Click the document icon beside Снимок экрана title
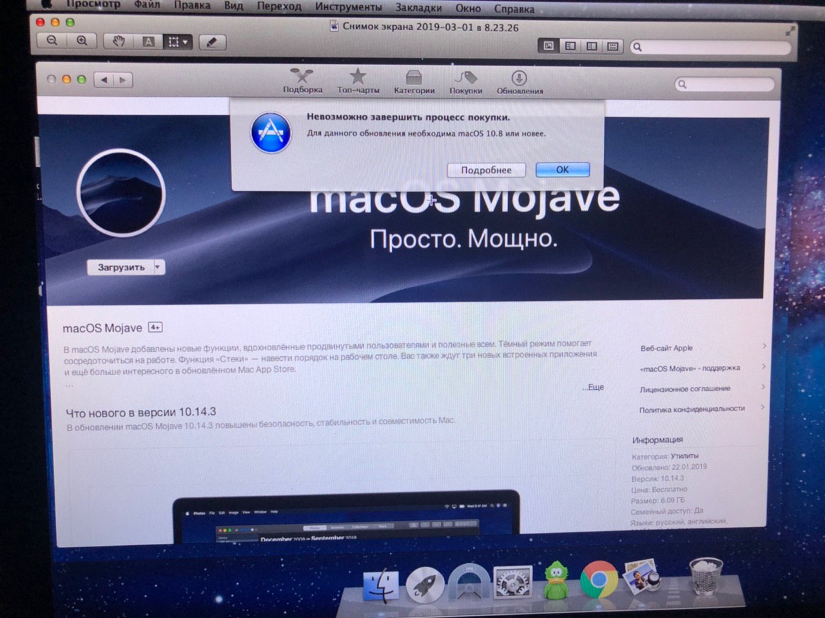The height and width of the screenshot is (618, 825). pyautogui.click(x=334, y=26)
